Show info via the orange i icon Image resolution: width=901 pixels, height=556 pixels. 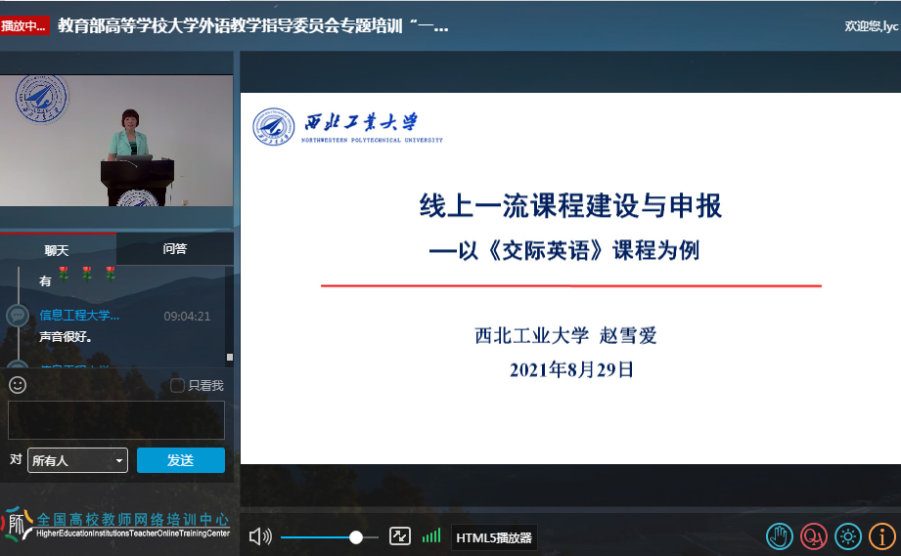[x=882, y=537]
